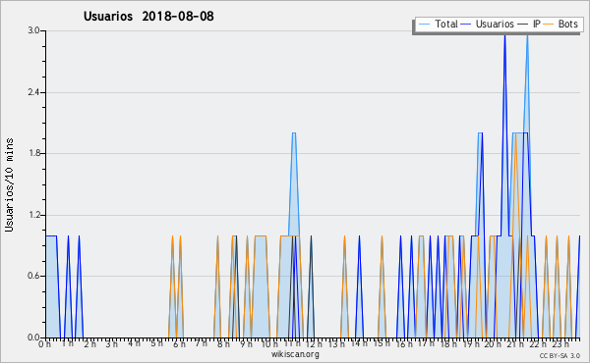This screenshot has width=590, height=363.
Task: Click the '17 h' x-axis label
Action: point(426,343)
